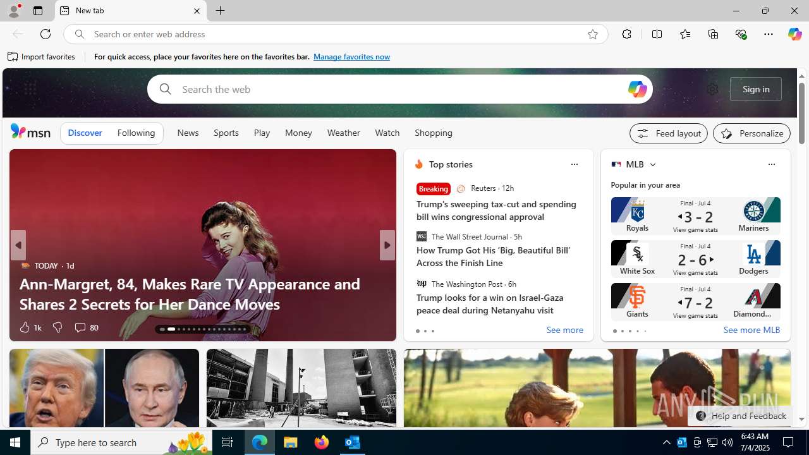This screenshot has width=809, height=455.
Task: Click the Copilot icon in search box
Action: coord(637,89)
